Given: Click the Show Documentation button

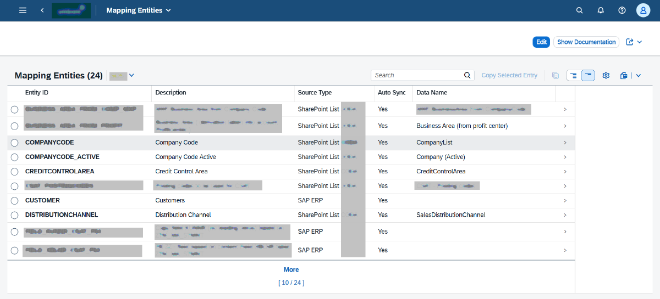Looking at the screenshot, I should click(x=586, y=42).
